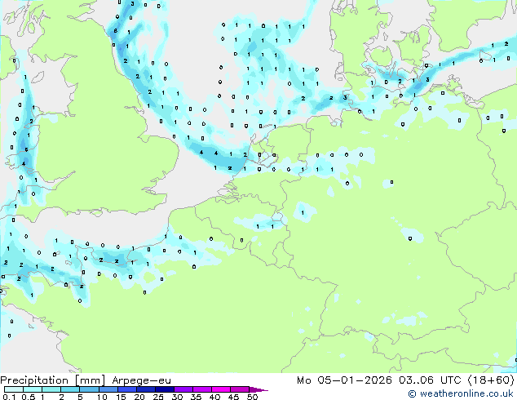Click the 25–30 mm legend color box

tap(165, 389)
